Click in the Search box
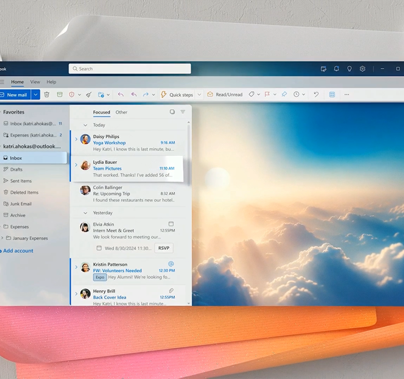 [130, 69]
